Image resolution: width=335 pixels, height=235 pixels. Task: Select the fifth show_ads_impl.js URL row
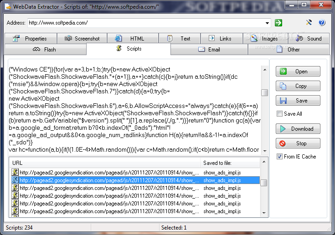[135, 204]
